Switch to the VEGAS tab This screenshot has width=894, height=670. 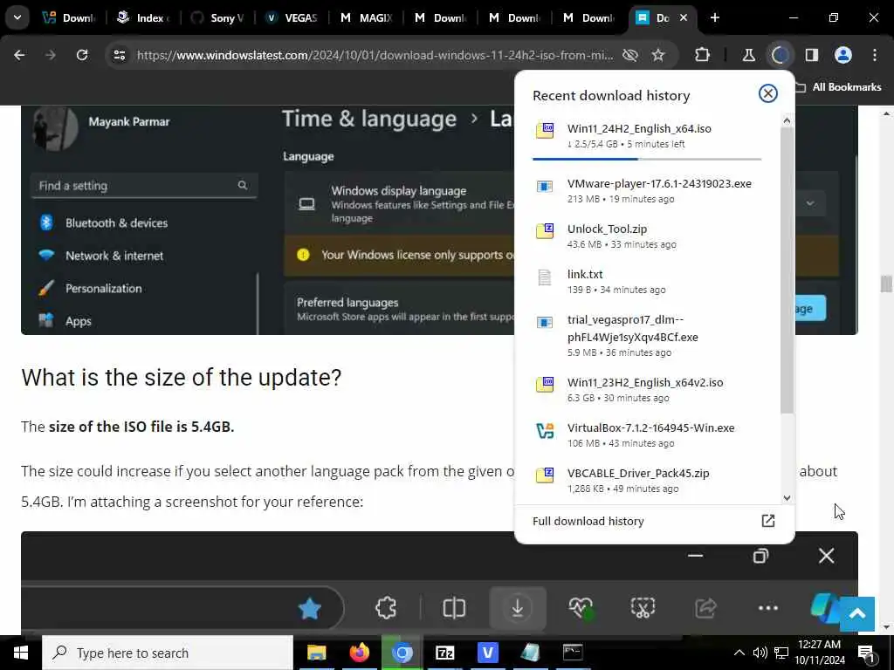[x=292, y=17]
